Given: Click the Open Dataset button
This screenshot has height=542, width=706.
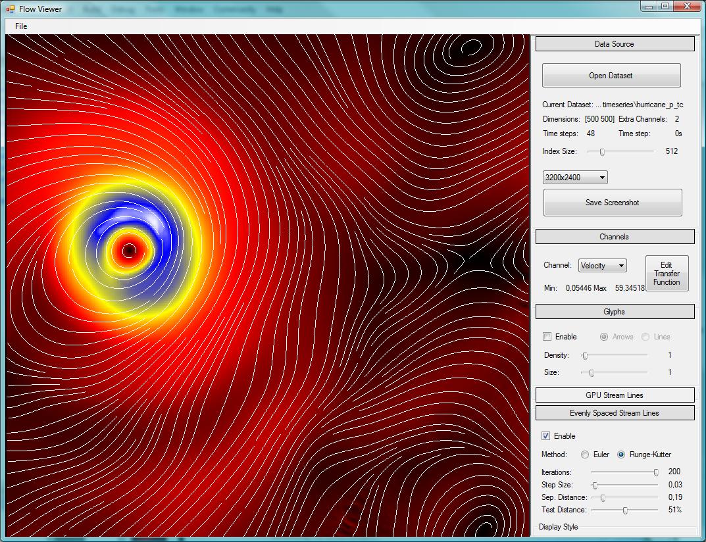Looking at the screenshot, I should point(611,75).
